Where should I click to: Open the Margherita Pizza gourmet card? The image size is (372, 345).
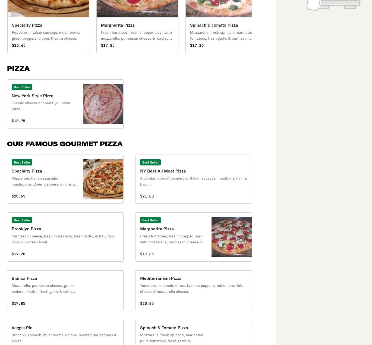coord(194,237)
